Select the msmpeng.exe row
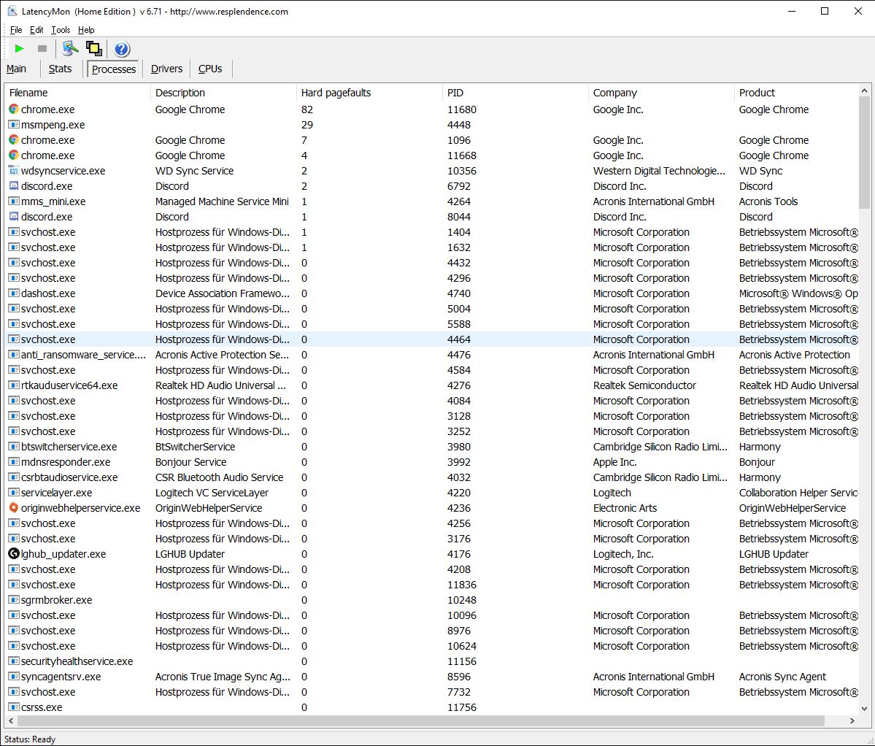Image resolution: width=875 pixels, height=746 pixels. 432,125
